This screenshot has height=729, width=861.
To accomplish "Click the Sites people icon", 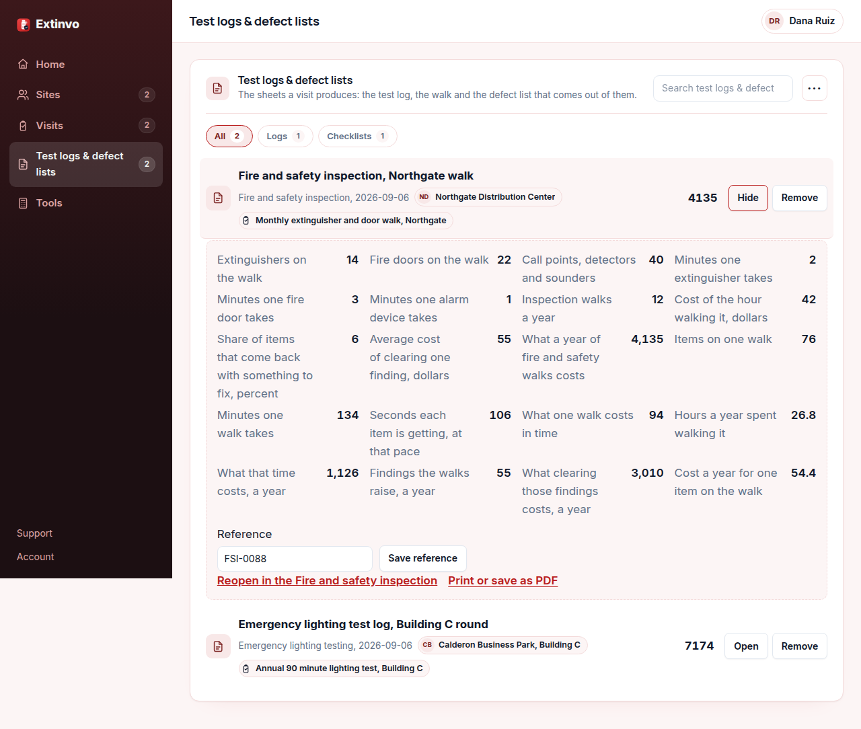I will [x=23, y=95].
